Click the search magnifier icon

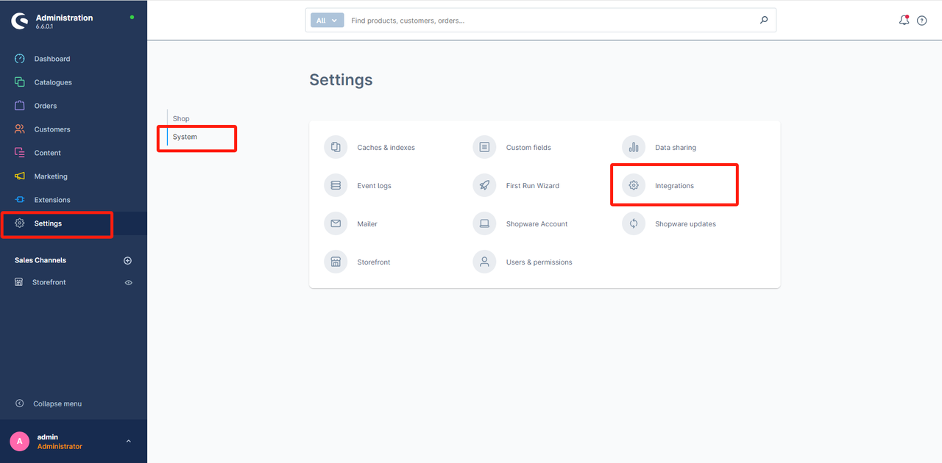click(764, 21)
